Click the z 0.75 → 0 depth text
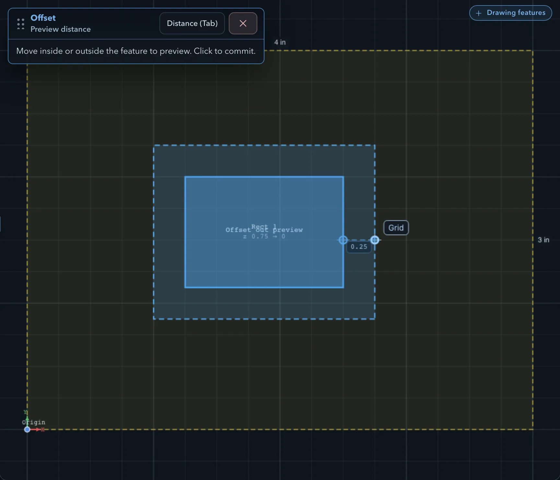This screenshot has width=560, height=480. click(x=264, y=236)
